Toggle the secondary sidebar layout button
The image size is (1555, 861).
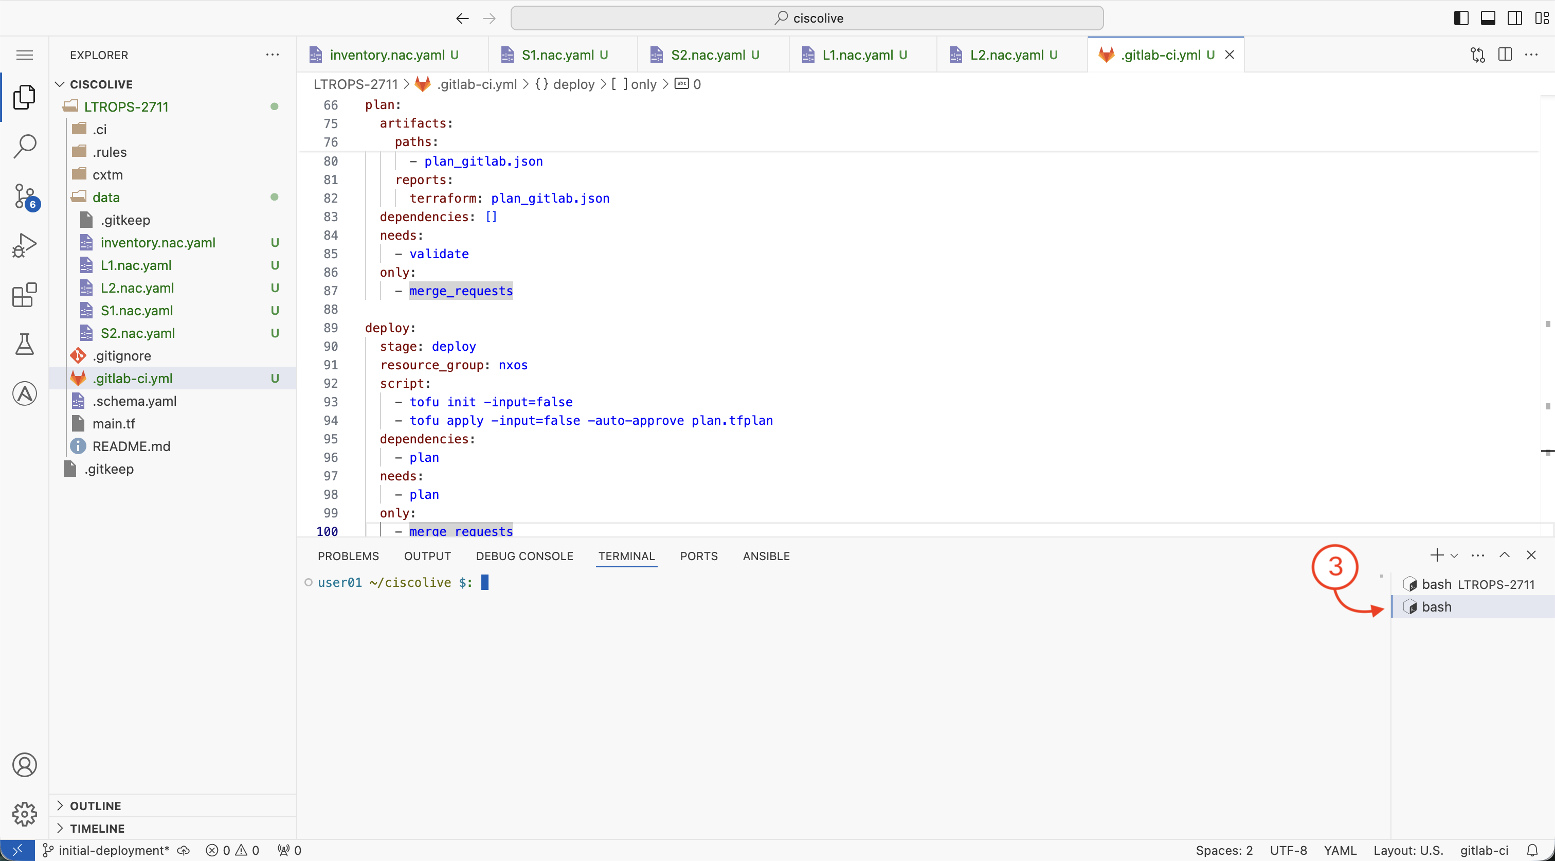tap(1514, 18)
